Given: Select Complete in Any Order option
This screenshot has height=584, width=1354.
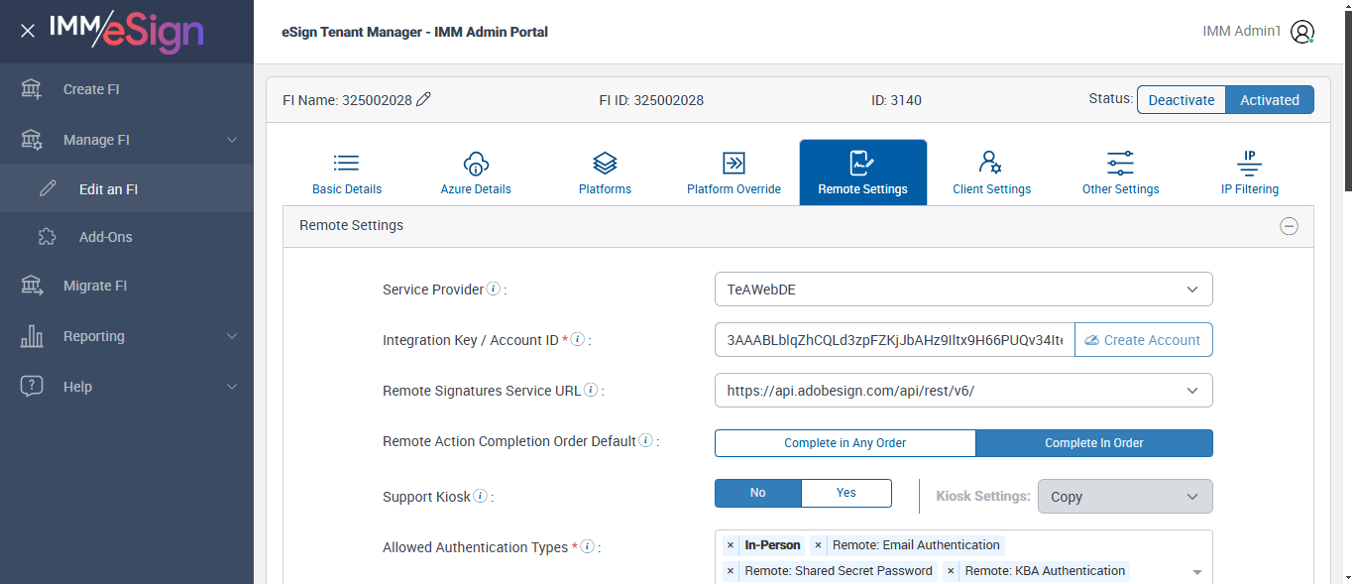Looking at the screenshot, I should [845, 443].
